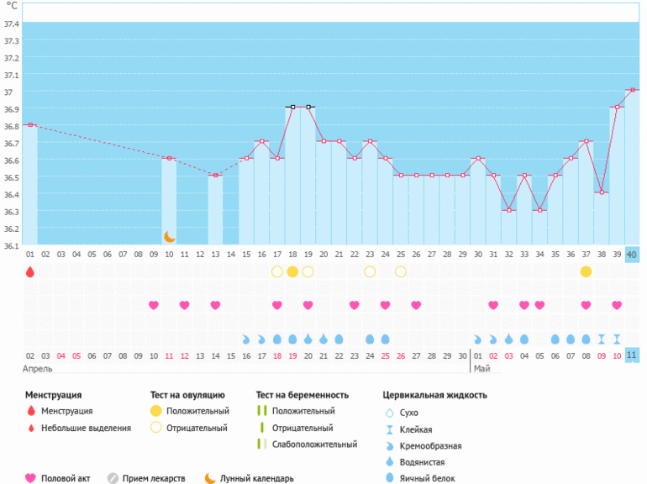The width and height of the screenshot is (647, 484).
Task: Select the positive ovulation test marker on day 18
Action: (292, 271)
